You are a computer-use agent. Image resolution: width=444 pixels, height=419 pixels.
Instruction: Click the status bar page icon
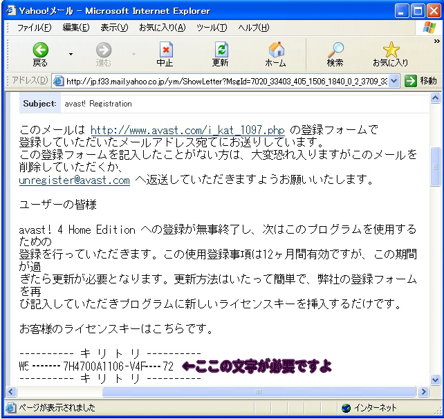[10, 408]
